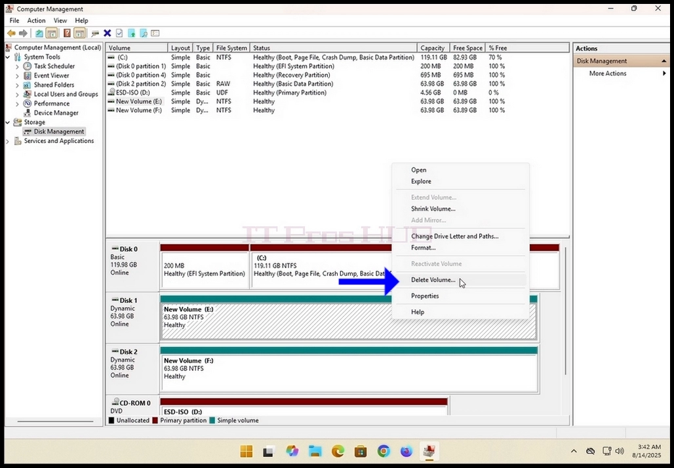Open the More Actions submenu arrow
This screenshot has height=468, width=674.
[x=665, y=73]
